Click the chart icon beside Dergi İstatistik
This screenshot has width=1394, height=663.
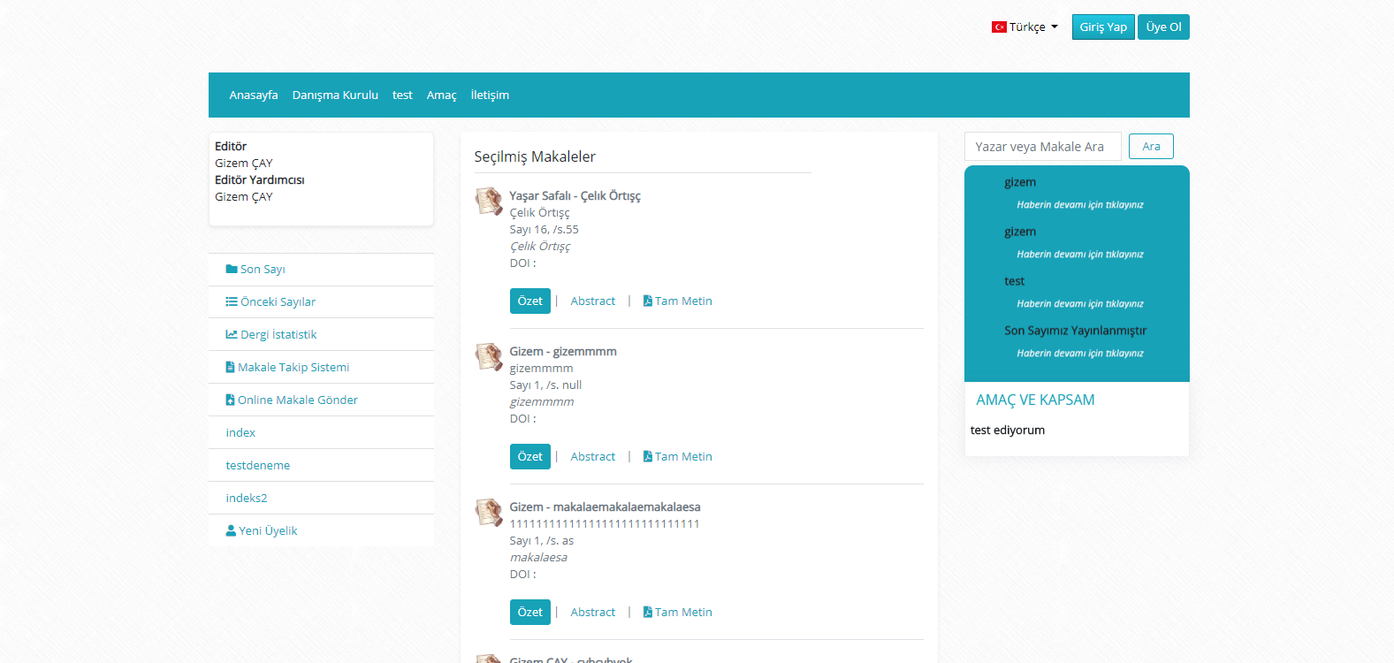pos(232,335)
